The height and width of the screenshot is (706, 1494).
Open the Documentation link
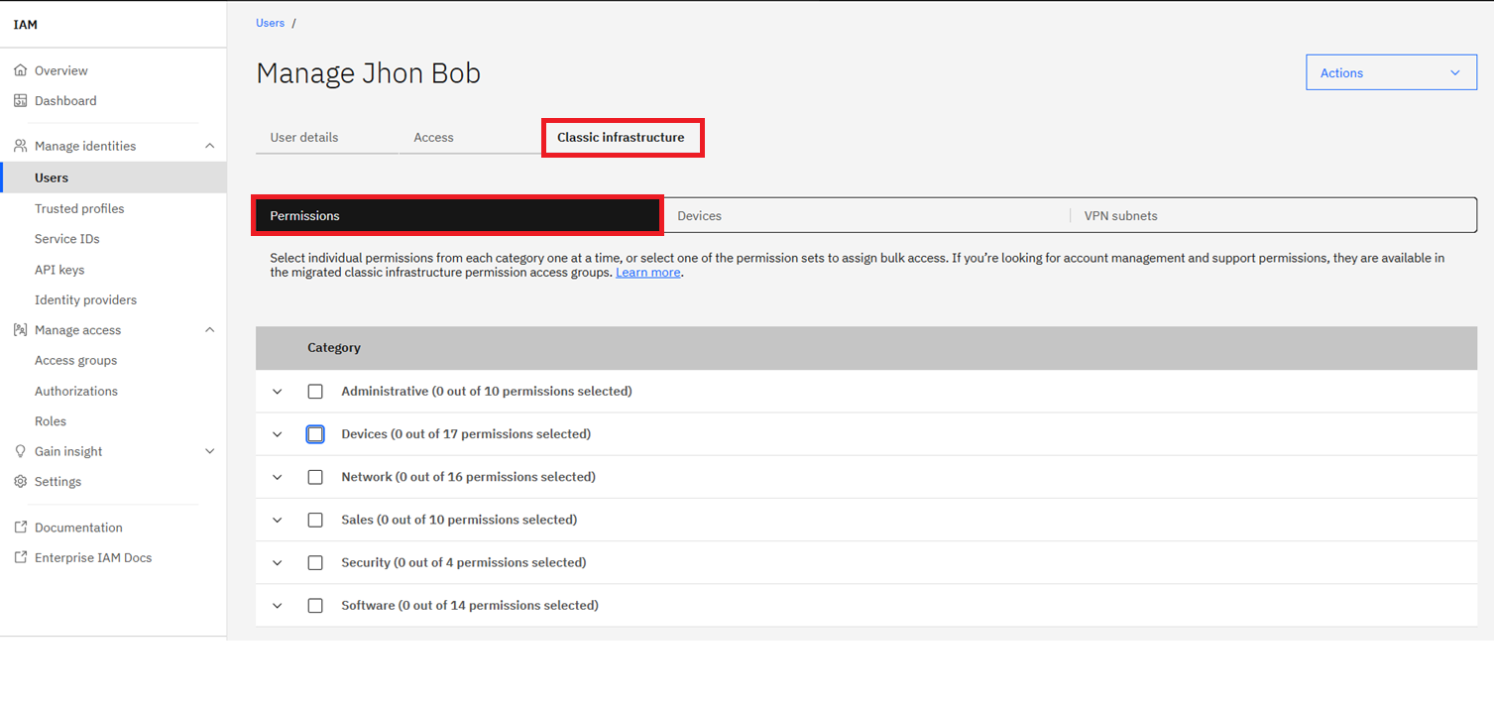click(x=78, y=528)
